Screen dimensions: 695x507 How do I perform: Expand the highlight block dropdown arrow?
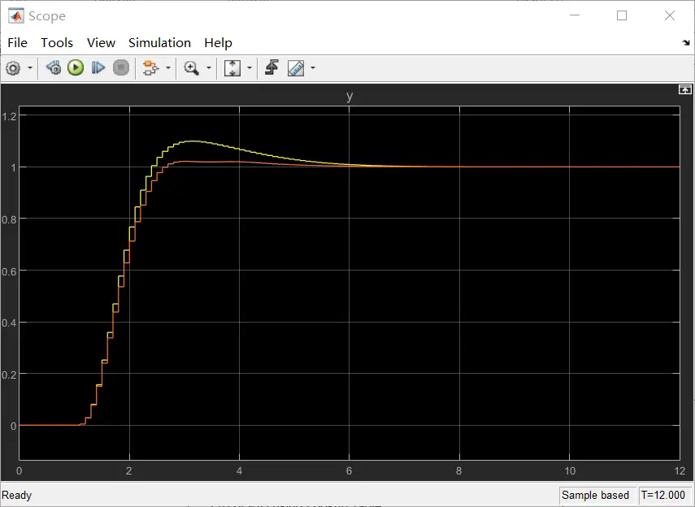pyautogui.click(x=168, y=67)
